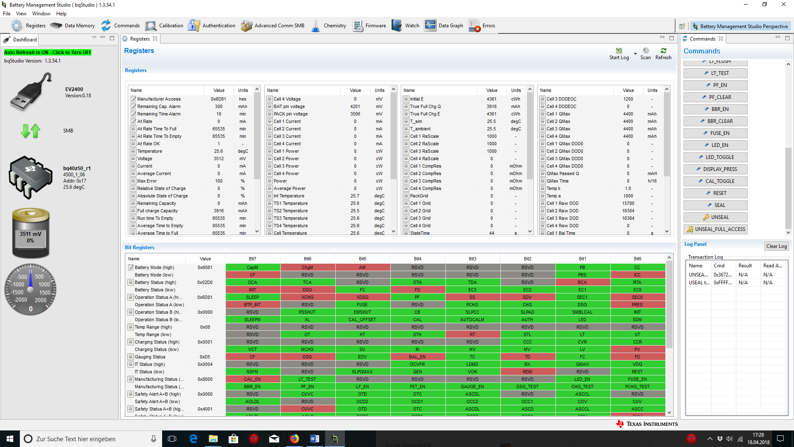The height and width of the screenshot is (447, 794).
Task: Click the Scan icon in Registers
Action: tap(646, 51)
